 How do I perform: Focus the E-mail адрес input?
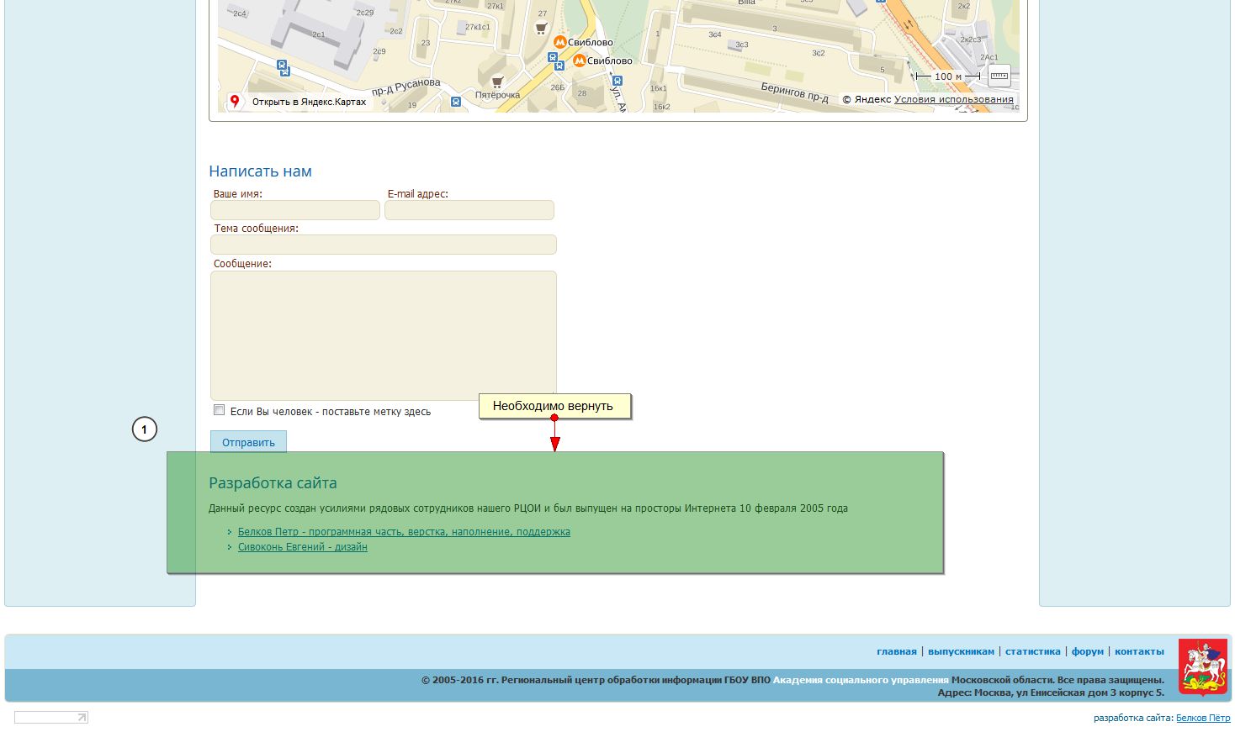point(469,210)
